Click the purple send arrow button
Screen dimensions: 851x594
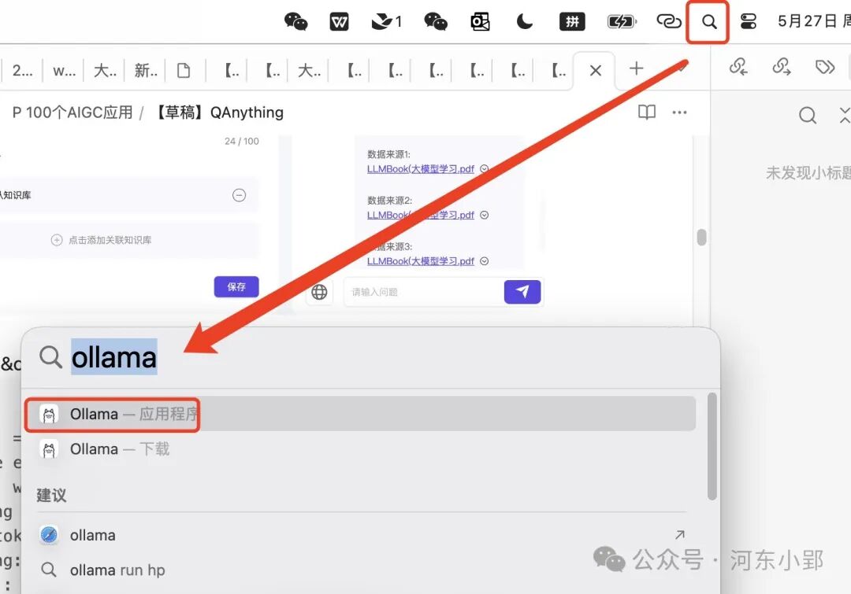(522, 292)
